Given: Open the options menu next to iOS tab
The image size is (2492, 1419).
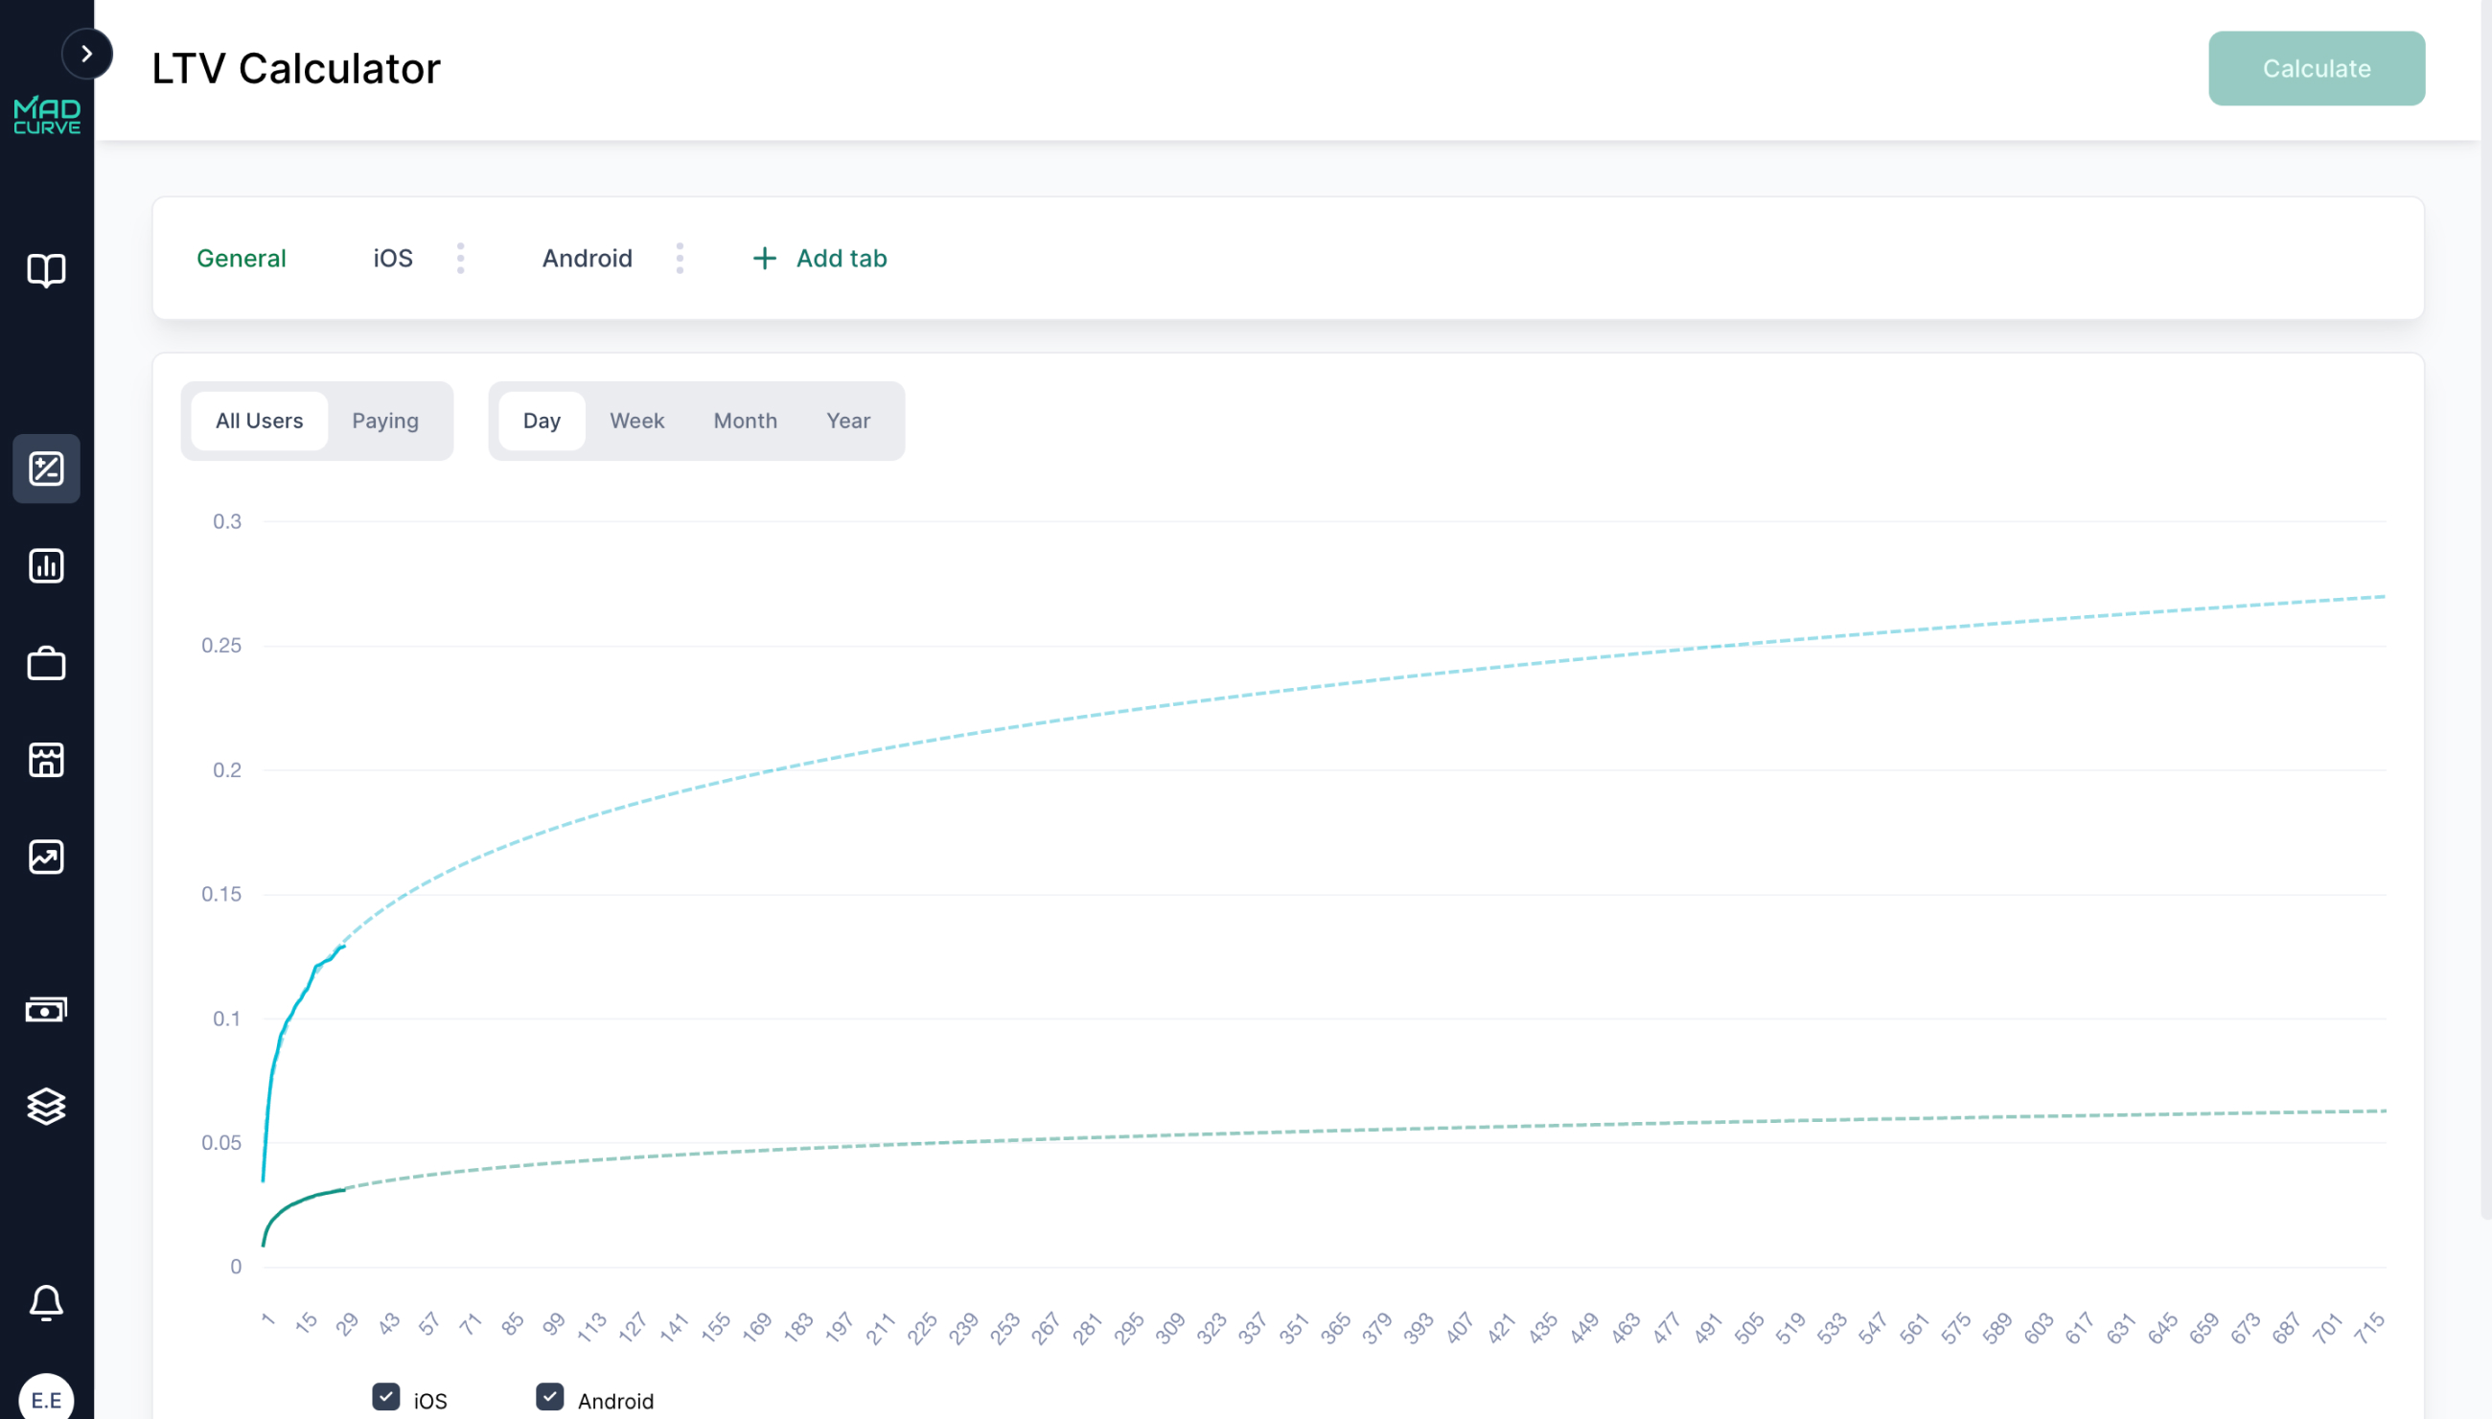Looking at the screenshot, I should 460,258.
